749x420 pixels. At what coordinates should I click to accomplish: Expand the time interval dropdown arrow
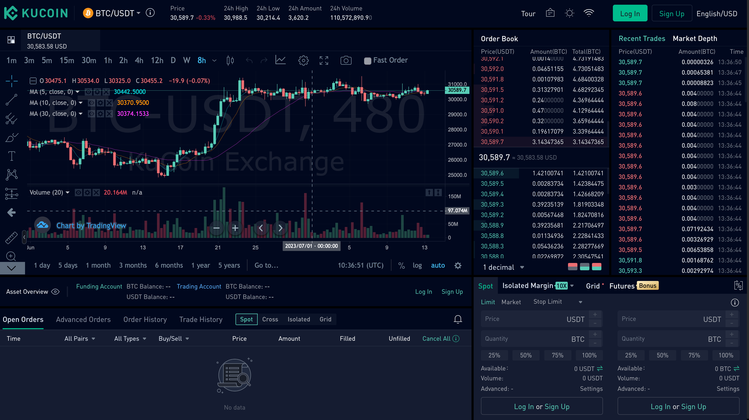click(x=214, y=61)
